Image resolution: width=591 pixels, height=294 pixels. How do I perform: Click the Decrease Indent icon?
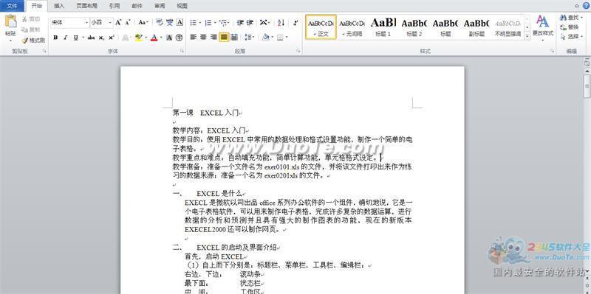coord(240,23)
